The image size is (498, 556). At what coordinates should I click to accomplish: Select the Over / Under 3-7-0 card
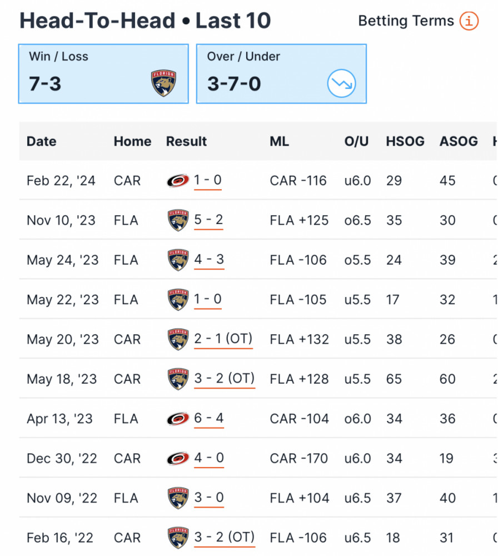coord(281,74)
